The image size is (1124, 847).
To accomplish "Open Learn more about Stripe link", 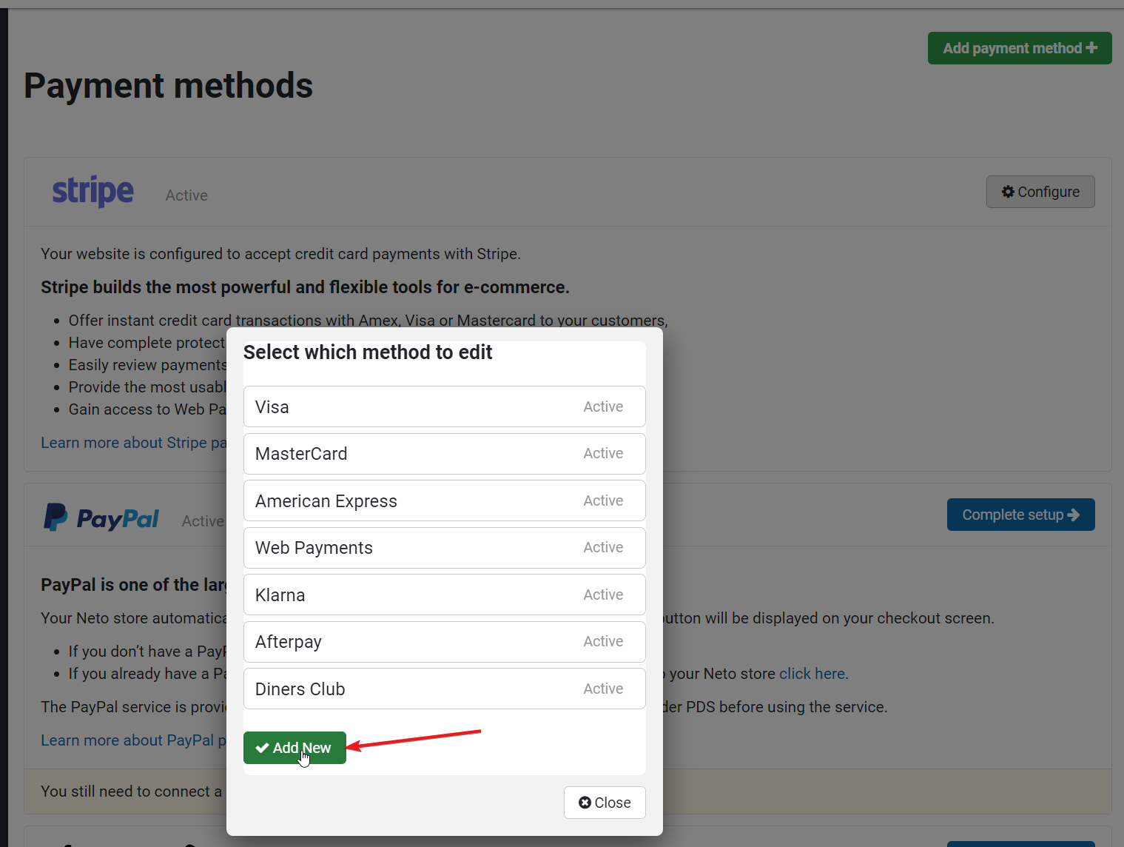I will [x=133, y=443].
